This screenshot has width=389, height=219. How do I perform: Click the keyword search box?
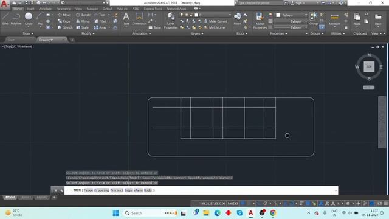(260, 3)
